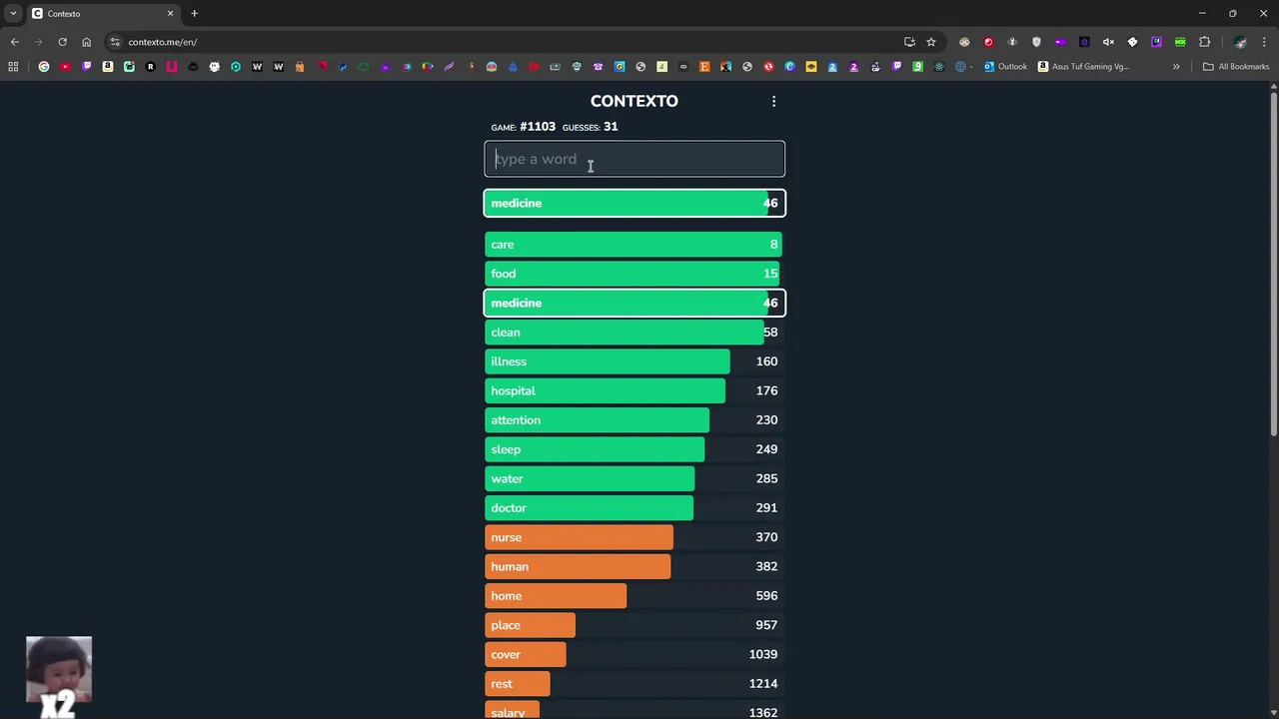1279x719 pixels.
Task: Click the orange 'place' guess row
Action: click(x=635, y=625)
